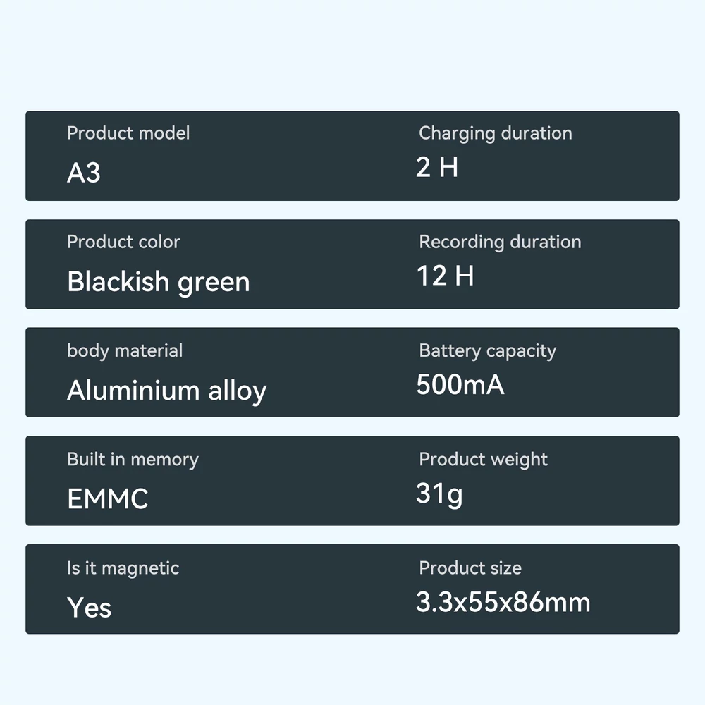This screenshot has width=705, height=705.
Task: Select the EMMC text
Action: click(108, 498)
